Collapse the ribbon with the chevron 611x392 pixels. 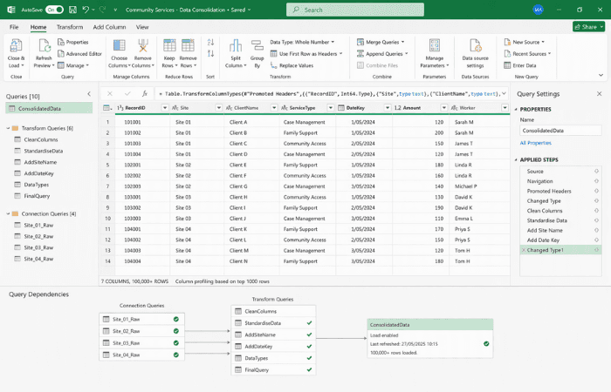point(601,75)
